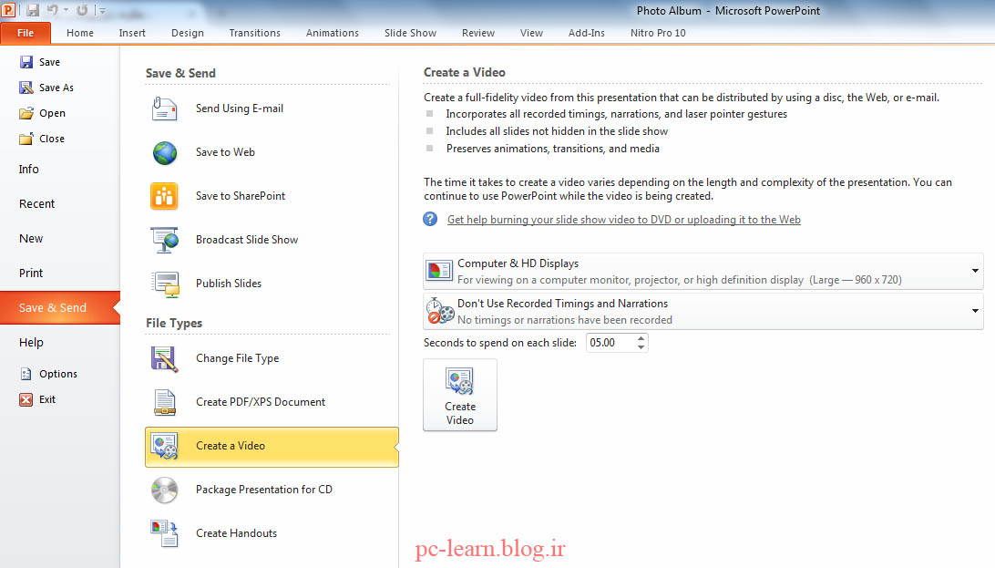Click the seconds per slide input field
Viewport: 995px width, 568px height.
pyautogui.click(x=609, y=343)
